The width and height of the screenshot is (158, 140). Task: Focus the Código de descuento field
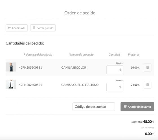(x=94, y=107)
